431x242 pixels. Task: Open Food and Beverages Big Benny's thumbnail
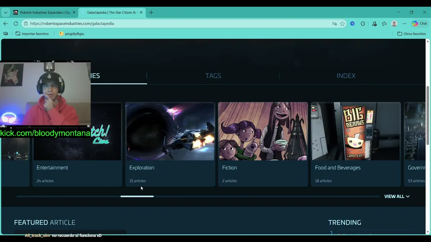tap(356, 131)
